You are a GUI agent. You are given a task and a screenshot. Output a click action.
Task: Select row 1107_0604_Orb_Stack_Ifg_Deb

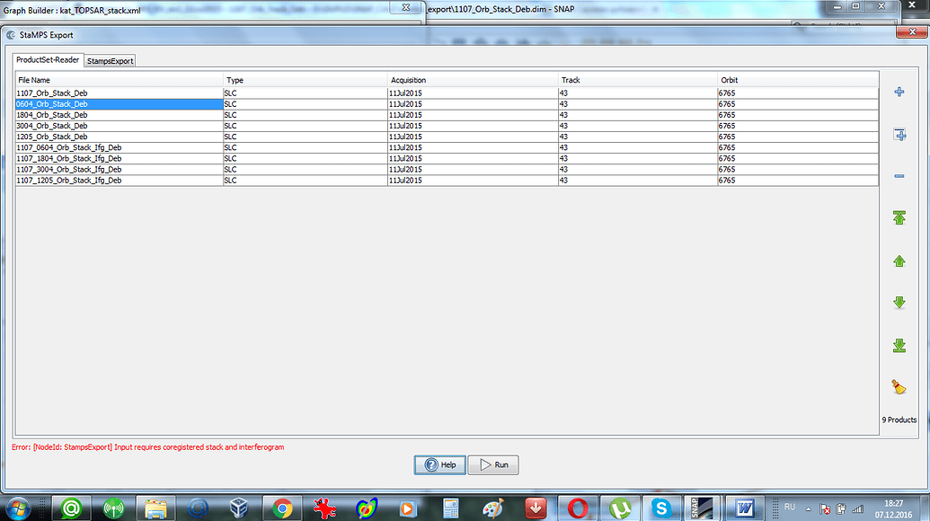(447, 147)
